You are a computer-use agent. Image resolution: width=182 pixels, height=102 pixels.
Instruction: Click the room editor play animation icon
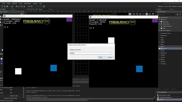click(x=150, y=14)
